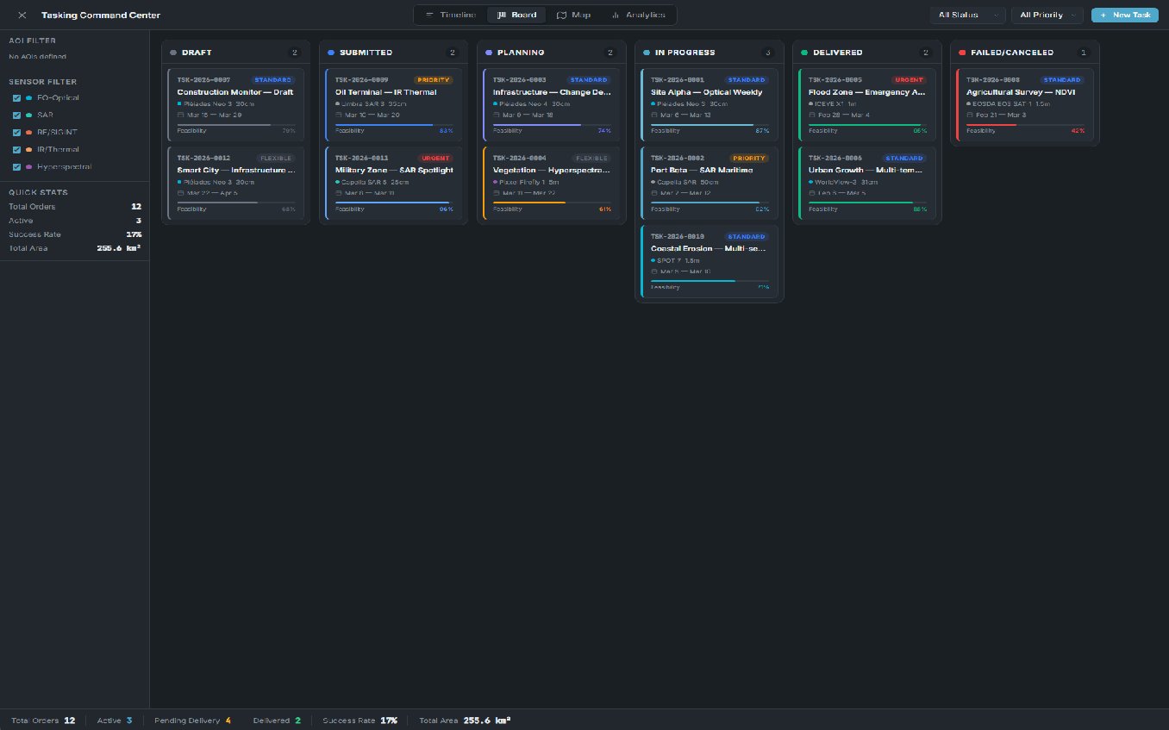Viewport: 1169px width, 730px height.
Task: Open the All Priority dropdown
Action: click(x=1046, y=15)
